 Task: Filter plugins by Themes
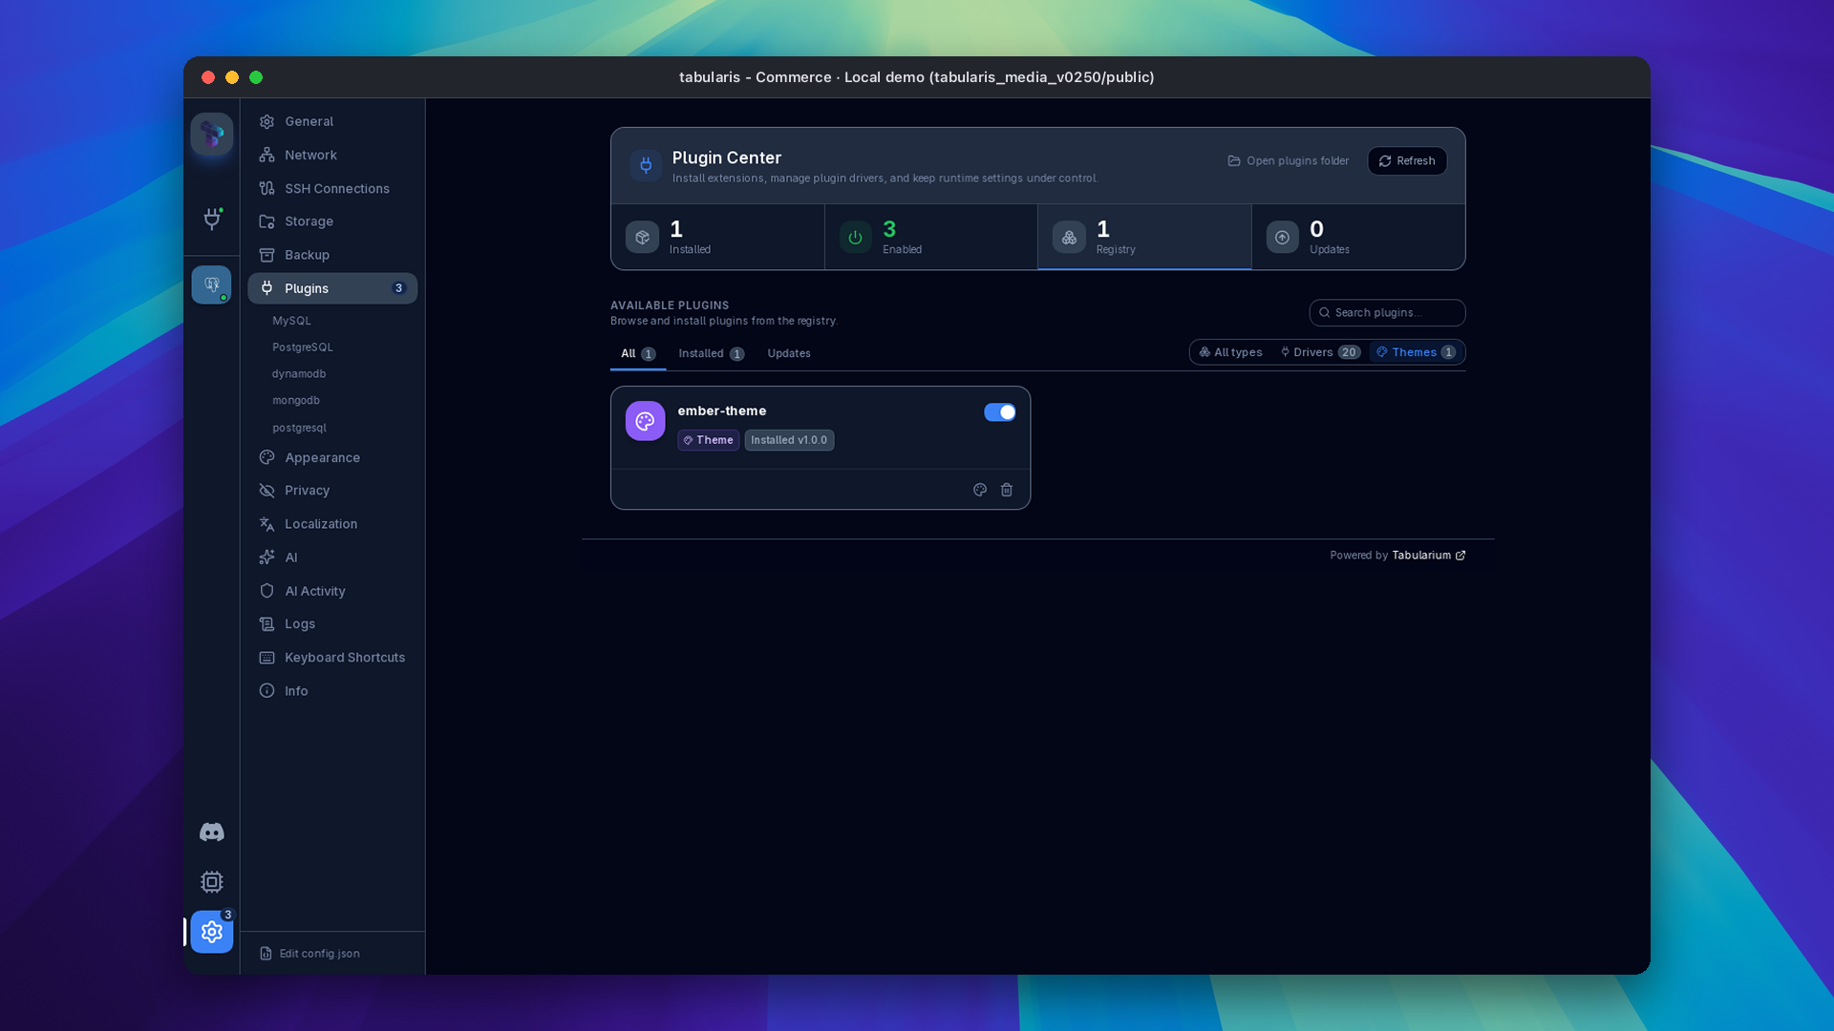pos(1417,352)
